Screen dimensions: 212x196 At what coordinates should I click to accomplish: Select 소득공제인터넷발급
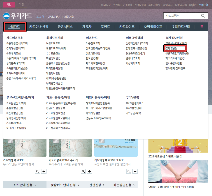point(17,68)
